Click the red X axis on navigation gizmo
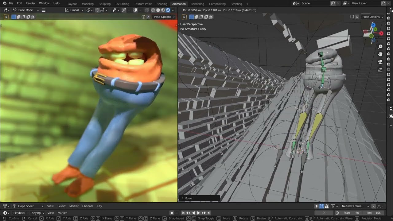The width and height of the screenshot is (393, 221). tap(381, 33)
